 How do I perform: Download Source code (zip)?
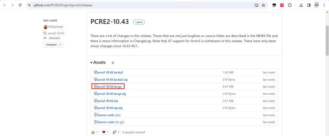(x=109, y=115)
